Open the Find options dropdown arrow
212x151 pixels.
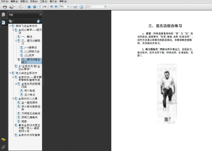(x=106, y=7)
